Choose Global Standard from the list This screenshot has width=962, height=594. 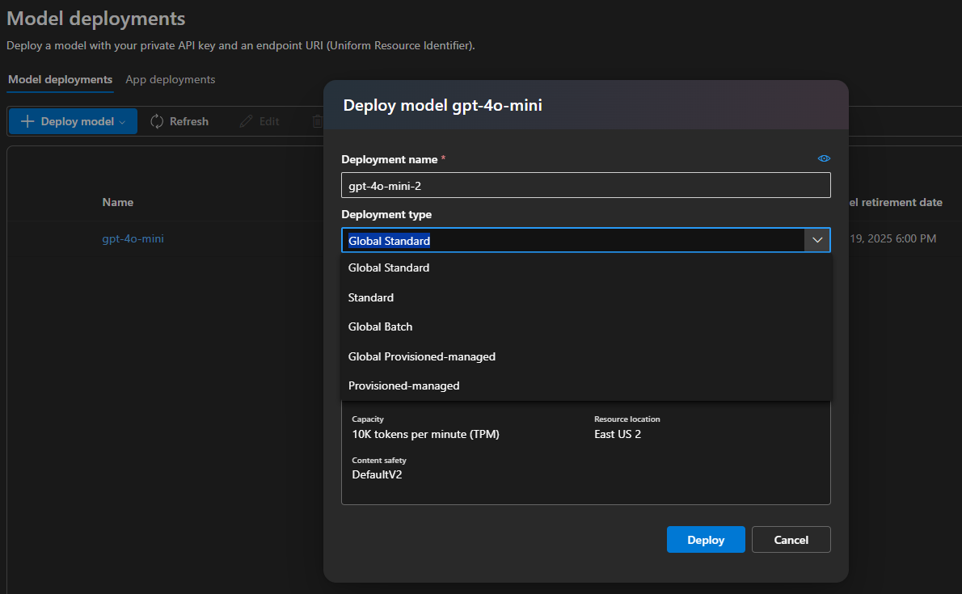point(587,268)
